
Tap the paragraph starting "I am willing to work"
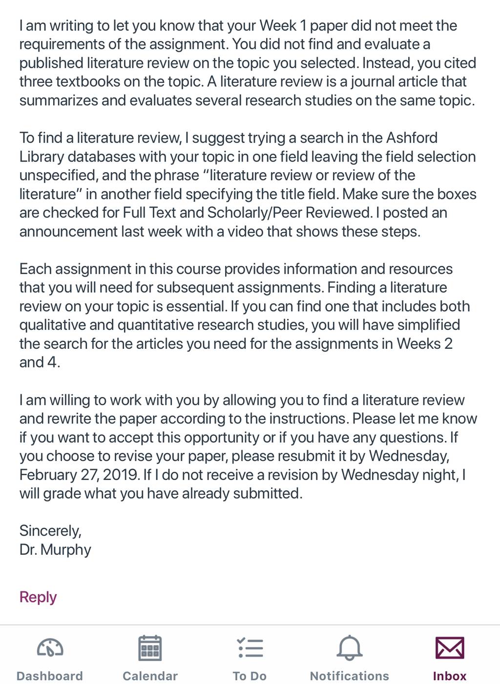(x=248, y=446)
